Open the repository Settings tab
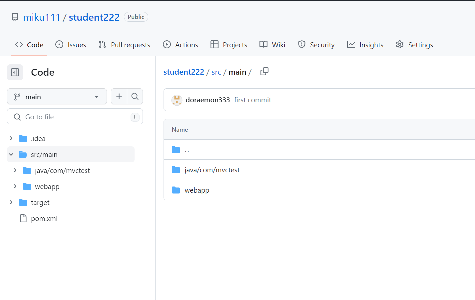Screen dimensions: 475x300 [414, 44]
